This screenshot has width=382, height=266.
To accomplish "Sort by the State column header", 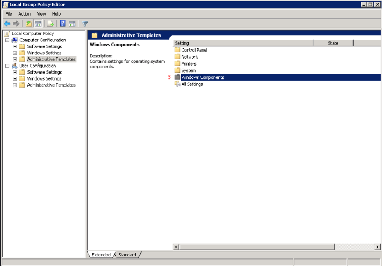I will coord(333,43).
